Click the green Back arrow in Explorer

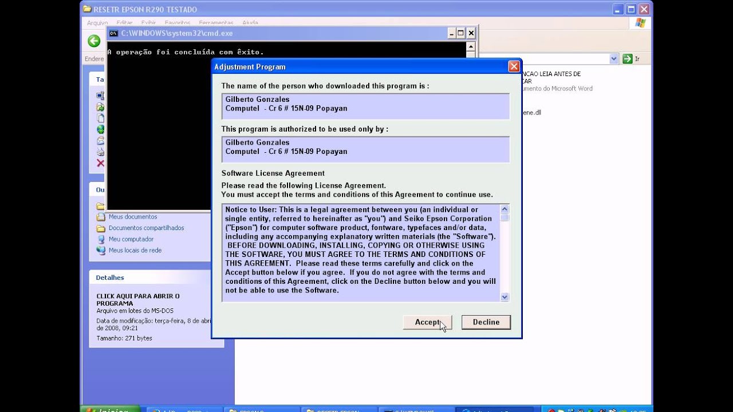point(94,41)
